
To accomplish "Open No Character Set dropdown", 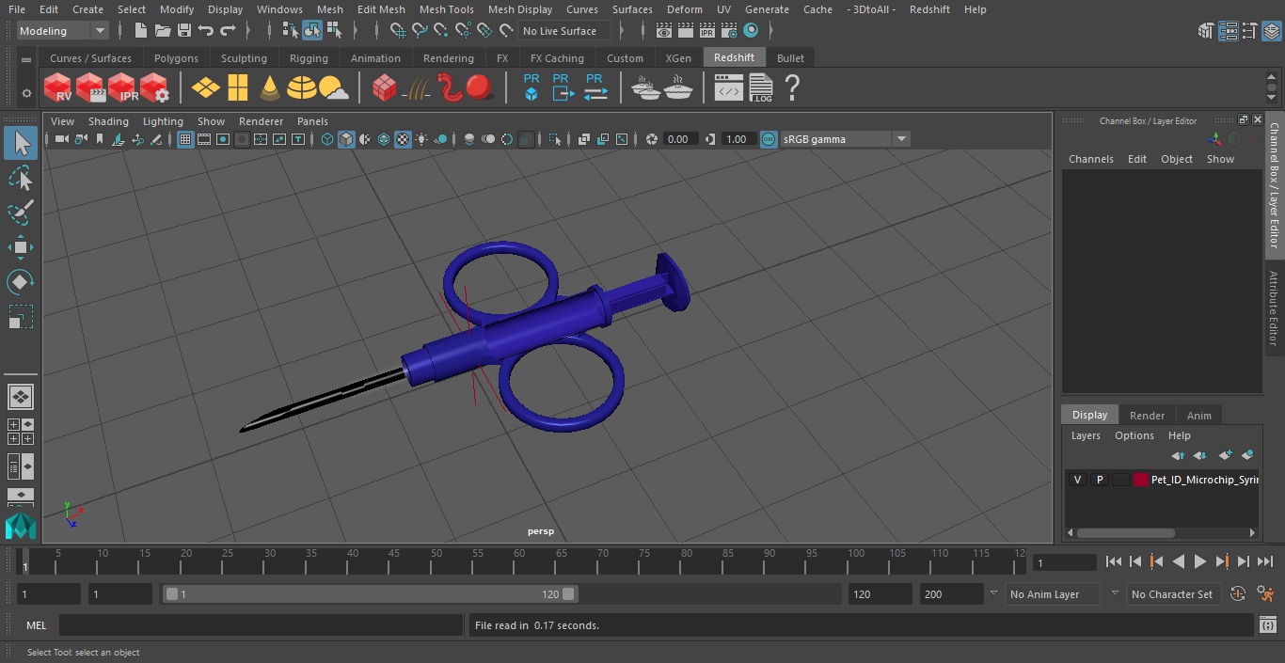I will 1172,594.
